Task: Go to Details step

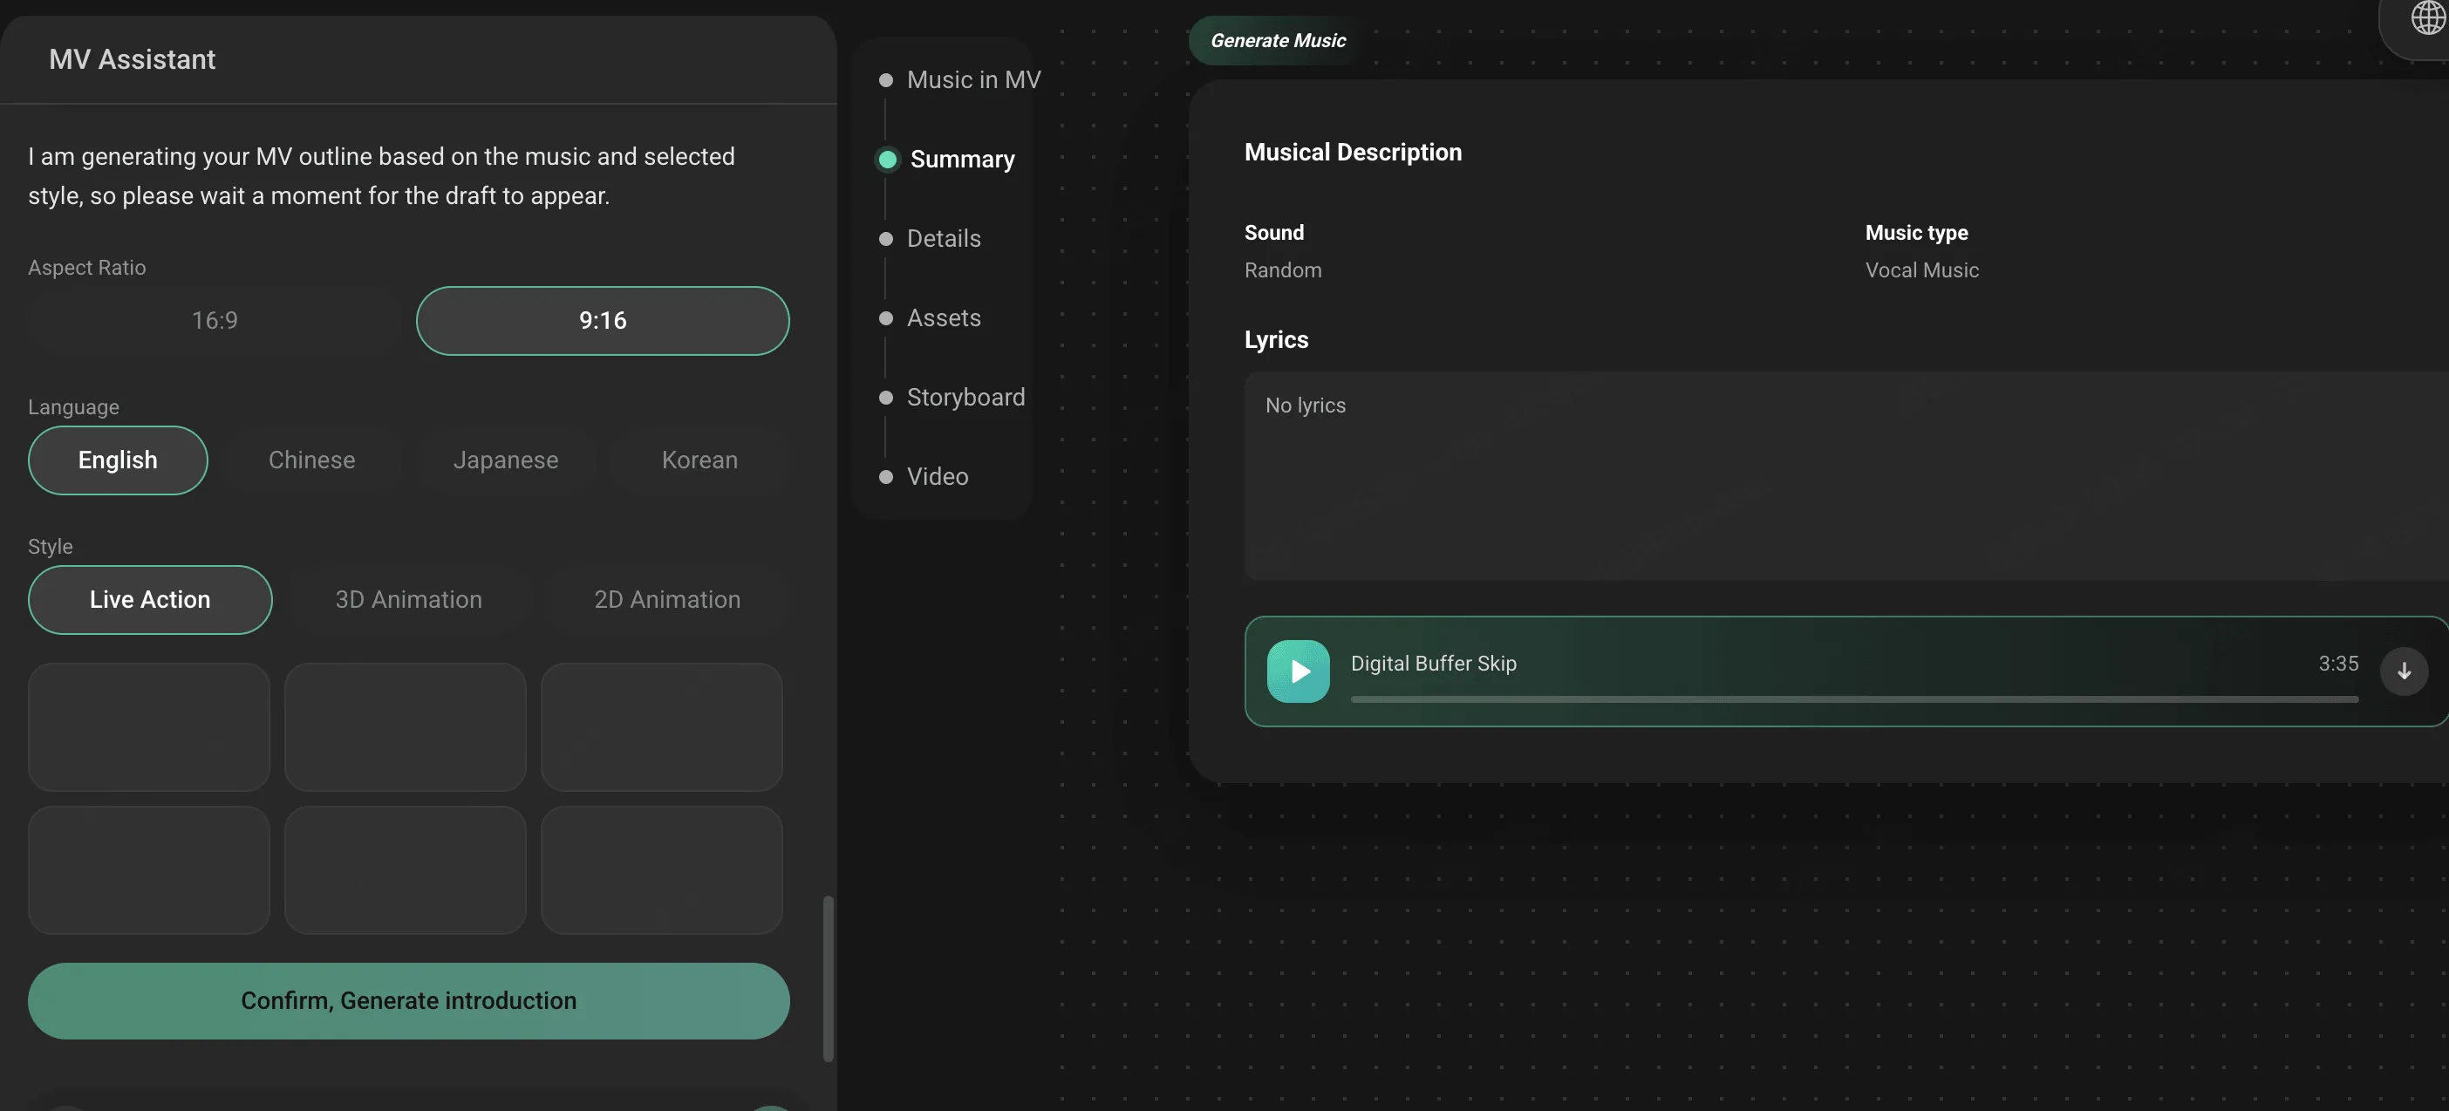Action: click(x=930, y=239)
